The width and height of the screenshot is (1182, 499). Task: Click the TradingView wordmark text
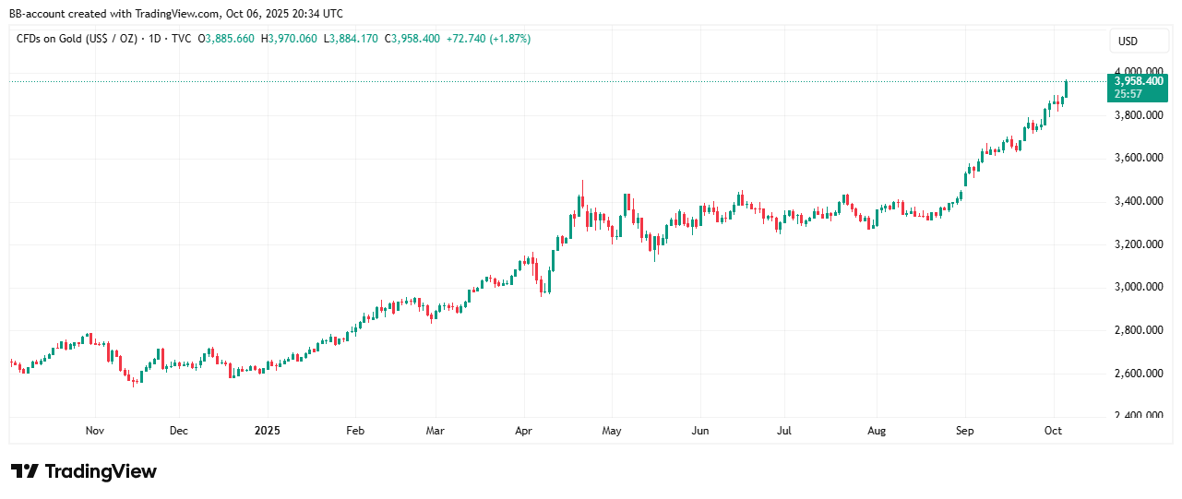[x=101, y=471]
